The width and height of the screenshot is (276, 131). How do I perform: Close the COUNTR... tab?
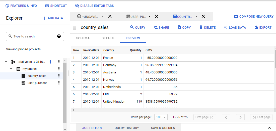pyautogui.click(x=203, y=16)
